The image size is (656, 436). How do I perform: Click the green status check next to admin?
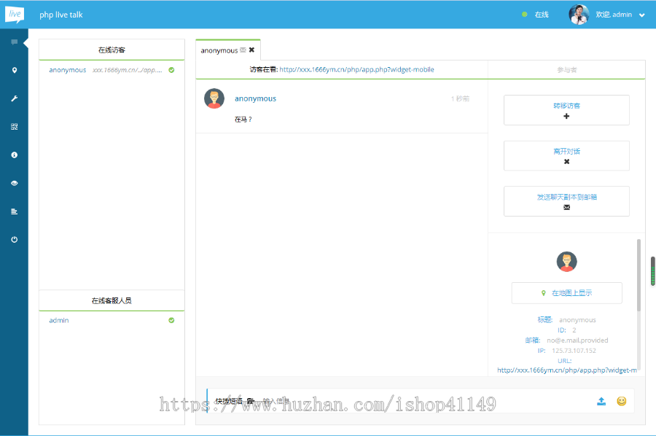point(171,320)
